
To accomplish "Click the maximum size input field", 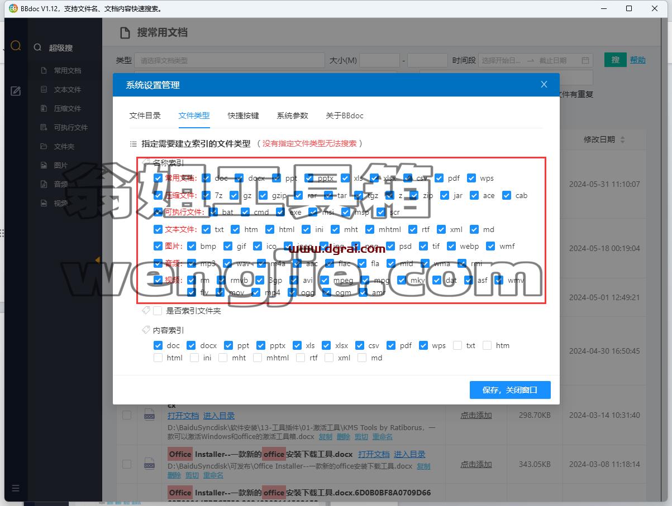I will coord(427,60).
